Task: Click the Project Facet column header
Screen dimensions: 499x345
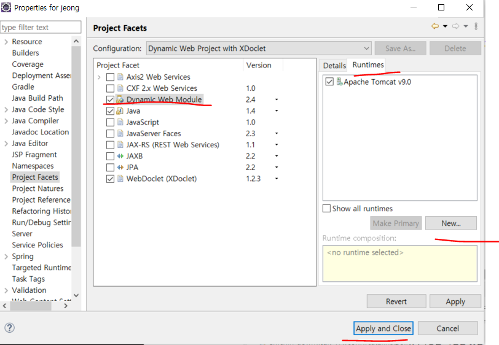Action: point(168,65)
